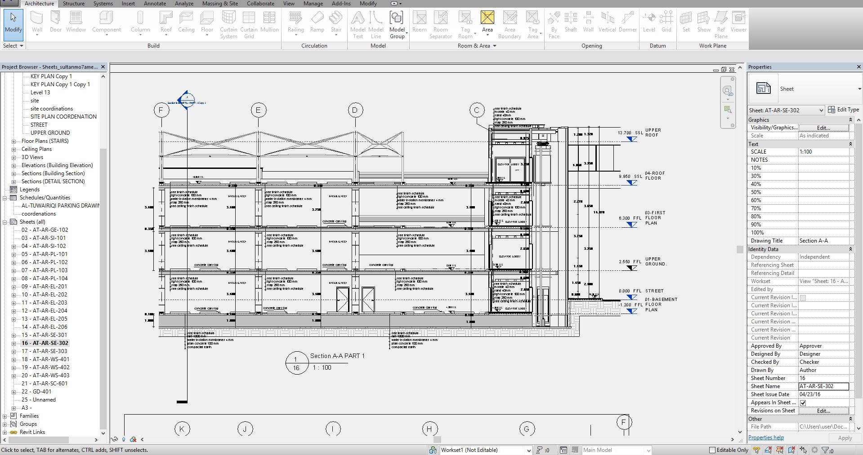Image resolution: width=863 pixels, height=455 pixels.
Task: Toggle the Current Revision Issued checkbox
Action: (803, 298)
